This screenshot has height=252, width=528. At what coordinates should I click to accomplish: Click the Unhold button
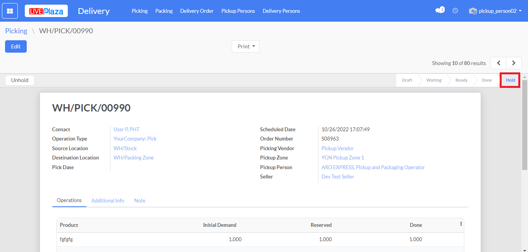click(20, 80)
